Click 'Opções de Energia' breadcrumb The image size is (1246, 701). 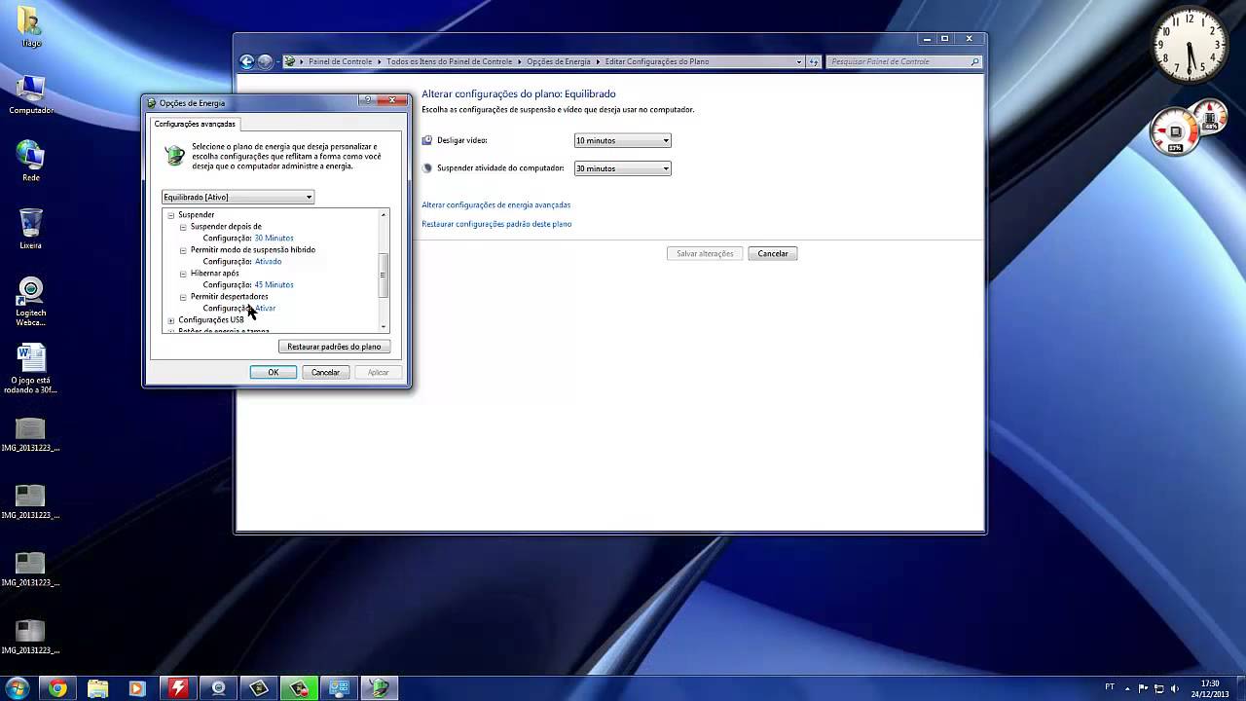coord(559,61)
